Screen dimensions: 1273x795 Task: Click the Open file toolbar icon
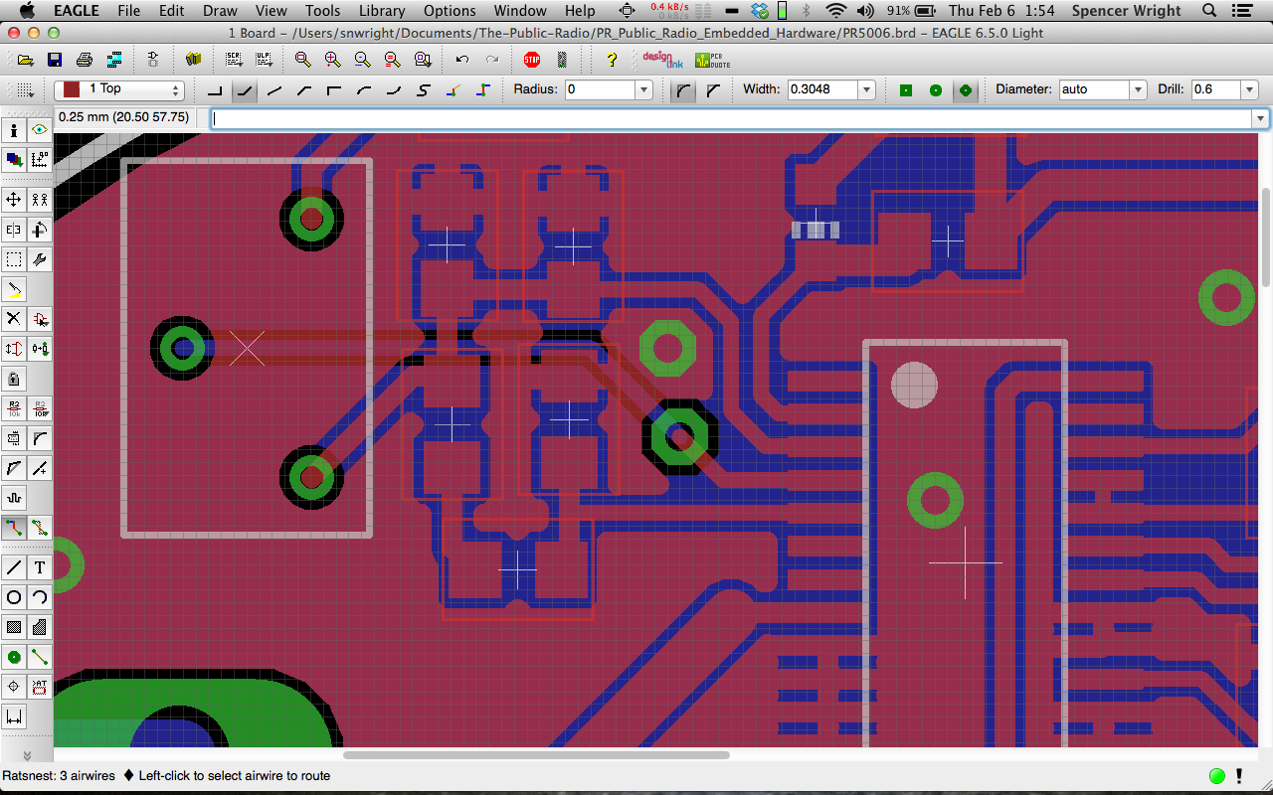pyautogui.click(x=25, y=60)
